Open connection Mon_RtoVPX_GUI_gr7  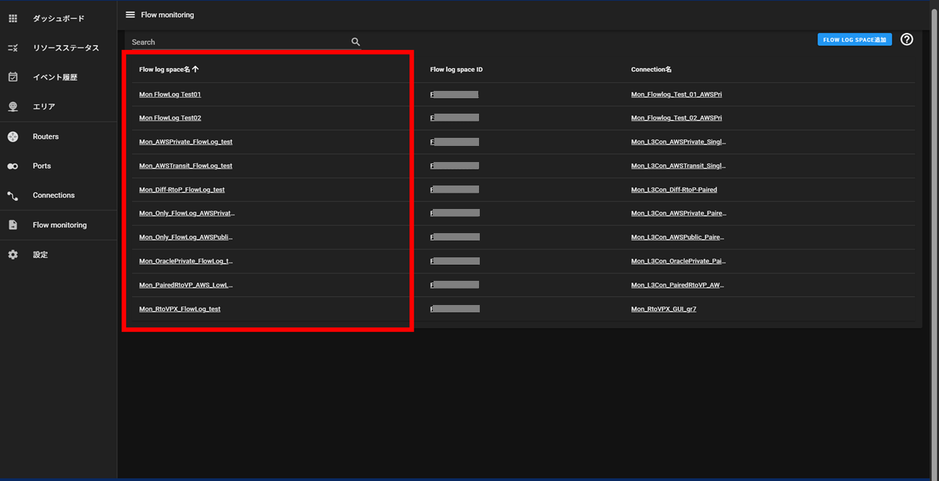[664, 309]
